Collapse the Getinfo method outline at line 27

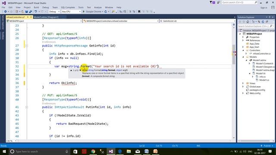[x=27, y=46]
